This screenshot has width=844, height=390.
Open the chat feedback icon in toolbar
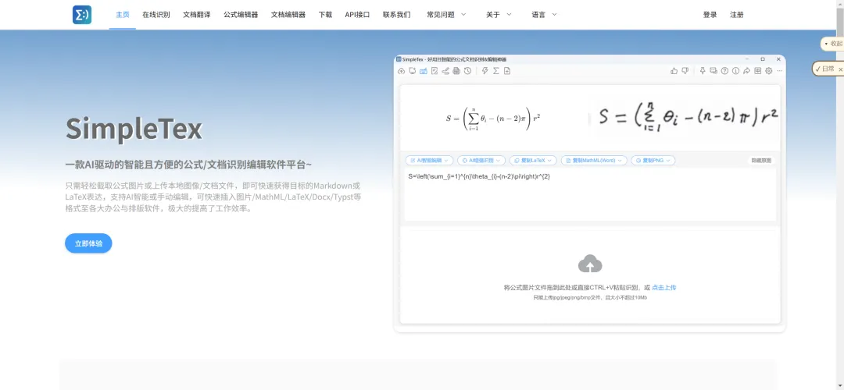(713, 70)
